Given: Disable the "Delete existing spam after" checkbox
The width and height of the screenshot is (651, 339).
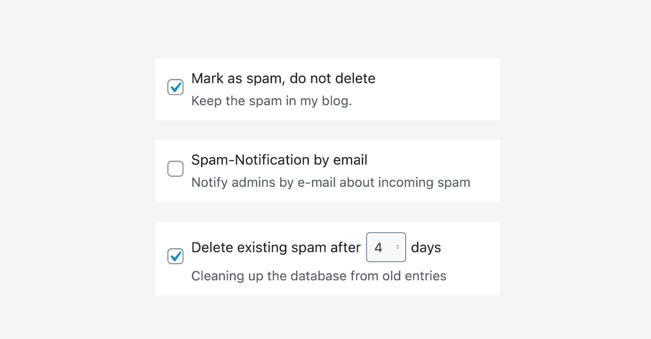Looking at the screenshot, I should click(x=175, y=256).
